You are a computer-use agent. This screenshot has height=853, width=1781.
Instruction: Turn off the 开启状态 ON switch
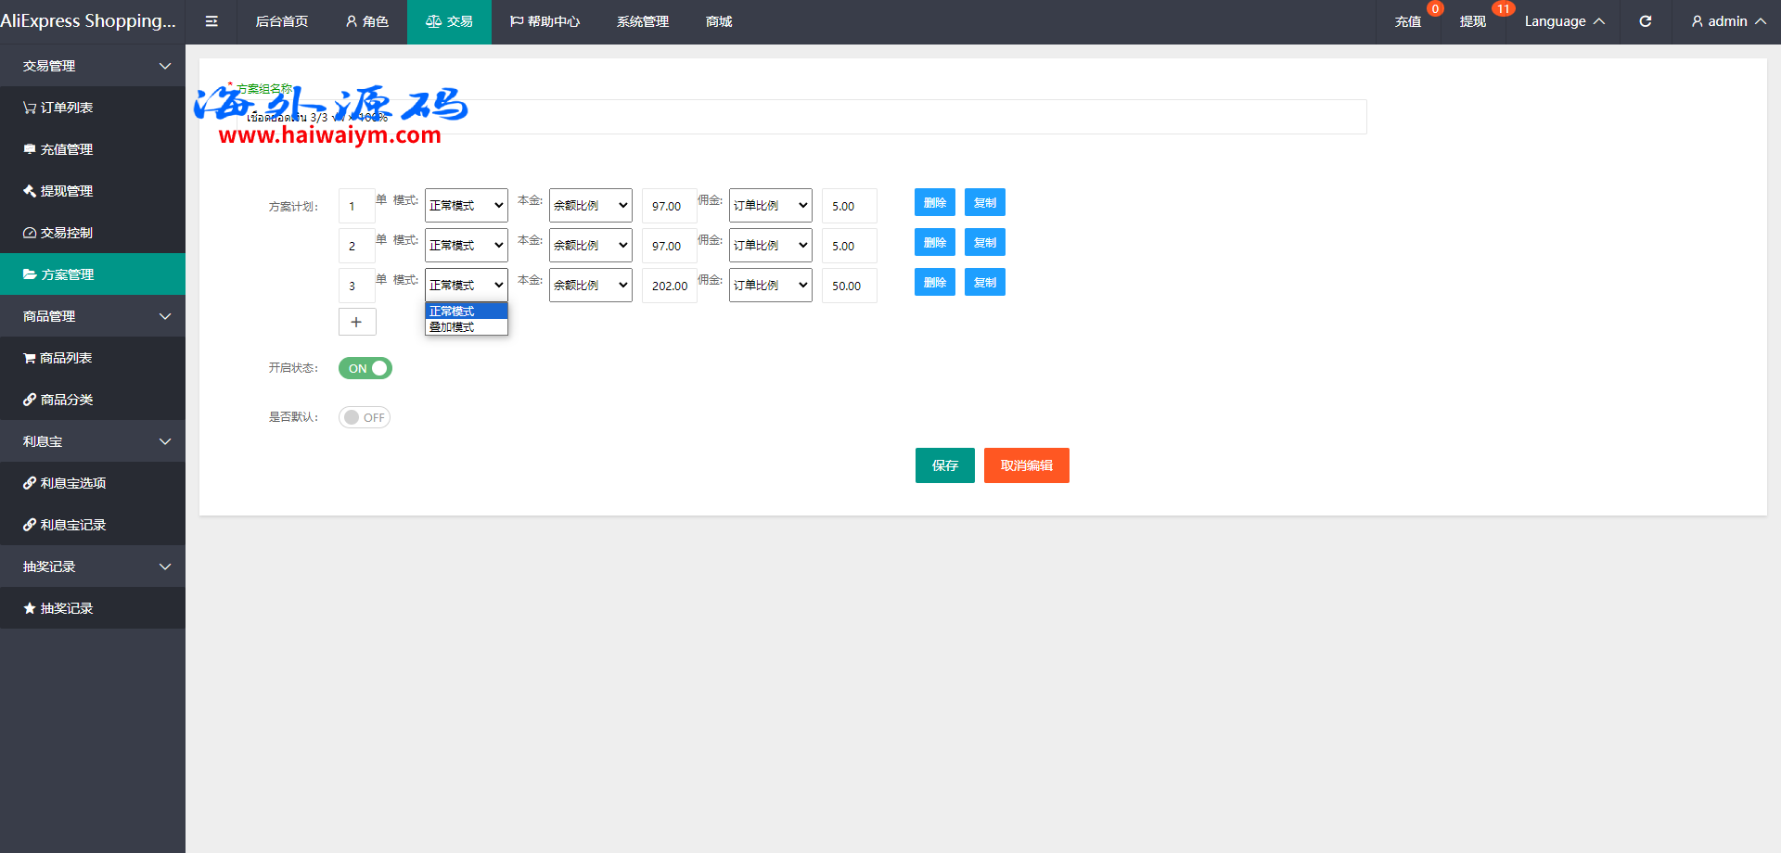tap(365, 368)
